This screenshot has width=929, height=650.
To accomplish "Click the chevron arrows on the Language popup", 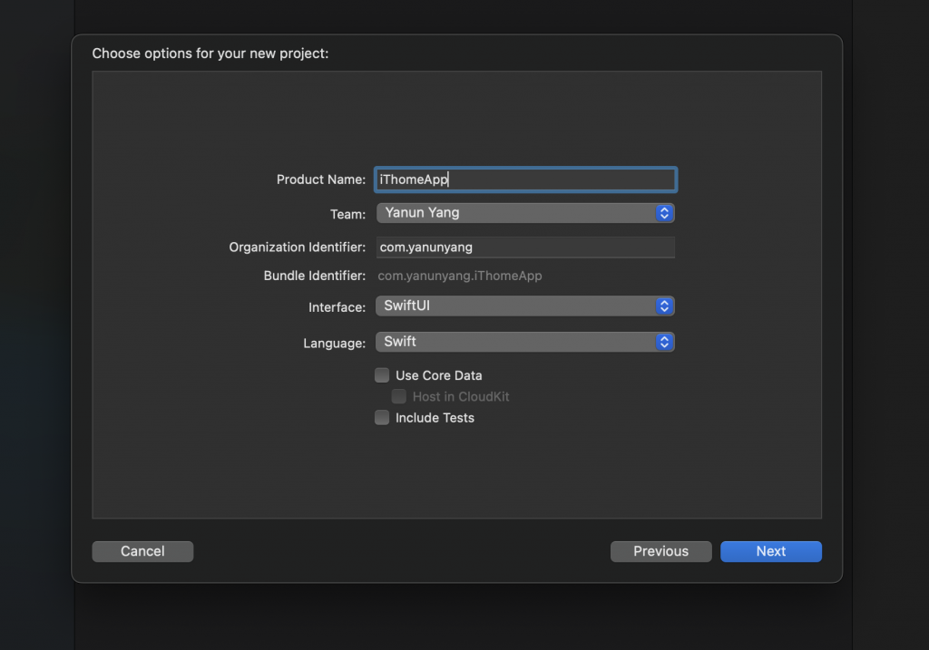I will 664,342.
